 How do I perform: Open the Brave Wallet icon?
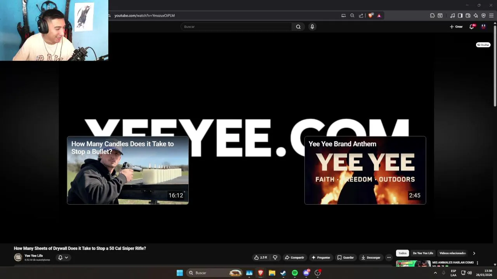click(x=468, y=15)
